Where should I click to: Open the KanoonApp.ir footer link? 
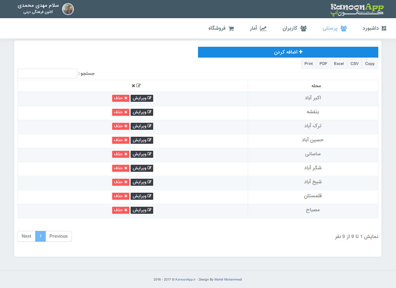tap(185, 279)
